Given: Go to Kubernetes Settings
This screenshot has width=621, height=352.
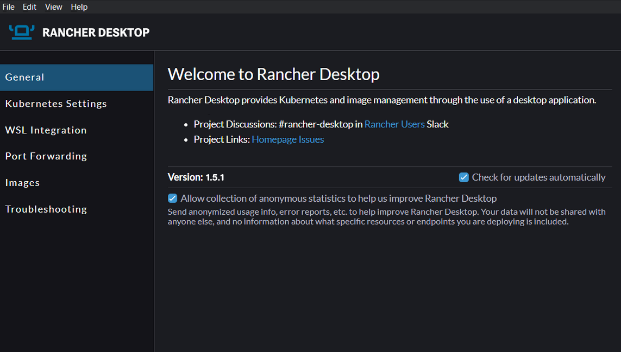Looking at the screenshot, I should tap(77, 104).
